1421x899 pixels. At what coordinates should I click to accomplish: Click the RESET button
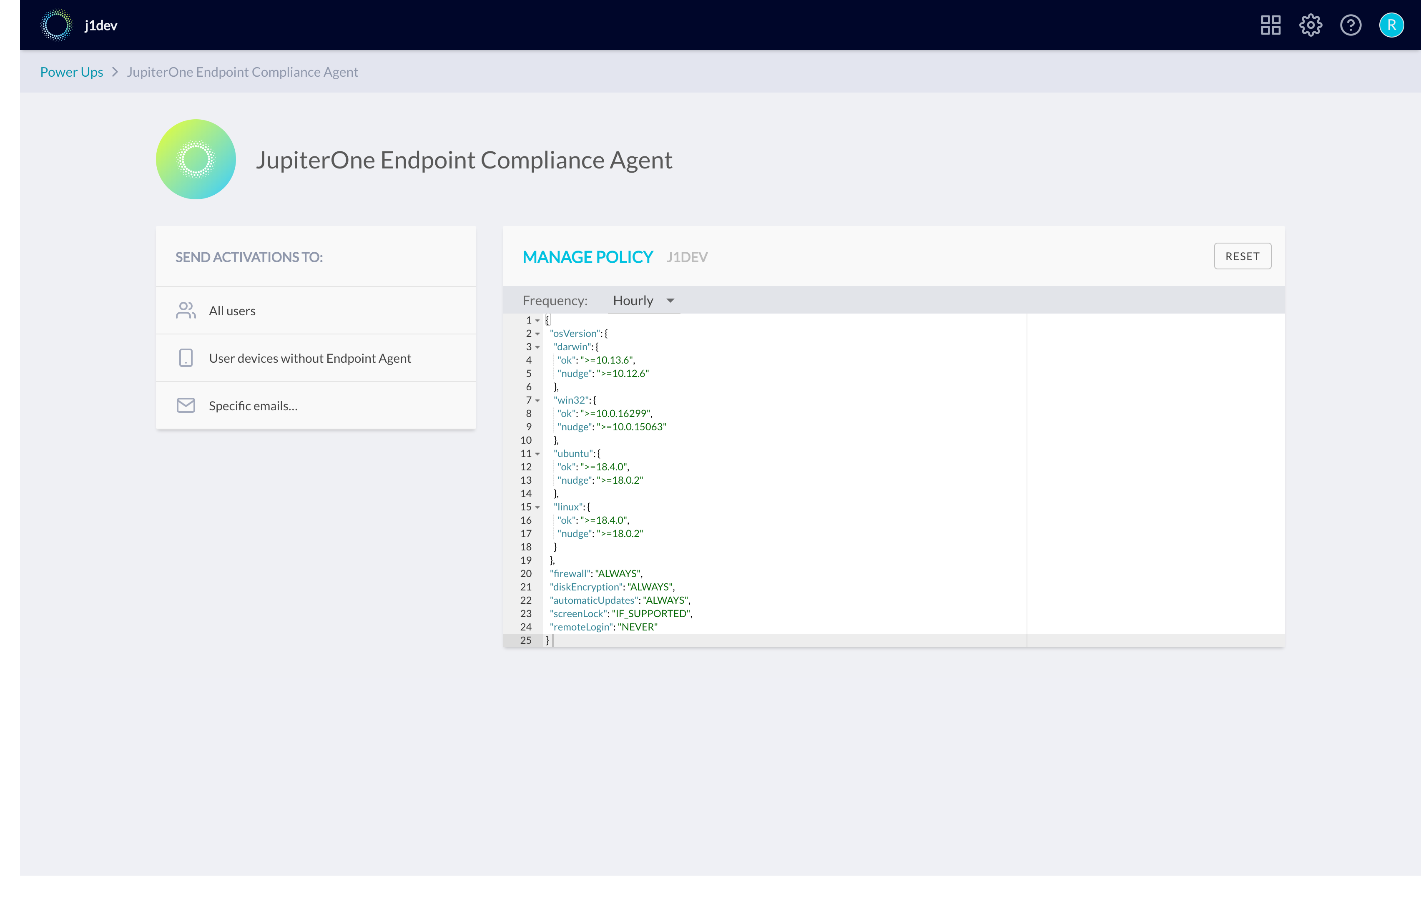click(x=1242, y=256)
